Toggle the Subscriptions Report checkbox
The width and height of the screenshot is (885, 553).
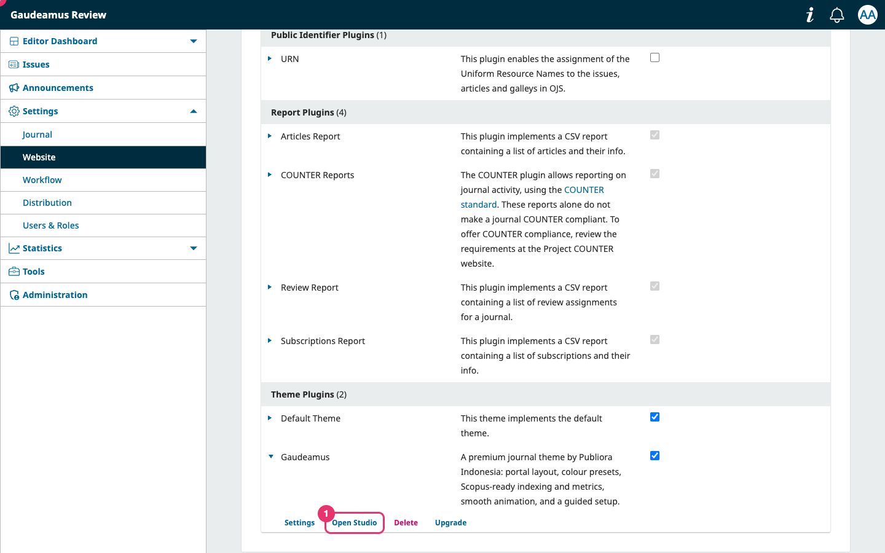pyautogui.click(x=655, y=340)
